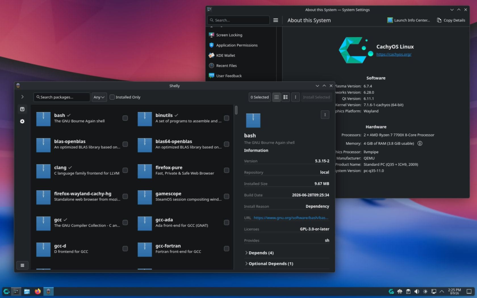Open KDE Wallet settings entry

[x=225, y=55]
